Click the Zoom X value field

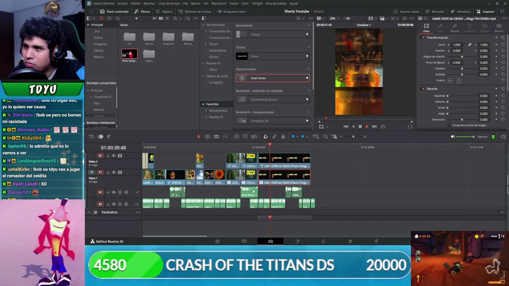(x=457, y=44)
